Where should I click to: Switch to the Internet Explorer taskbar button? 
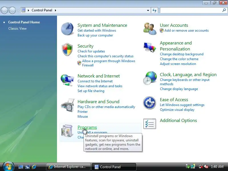(68, 167)
